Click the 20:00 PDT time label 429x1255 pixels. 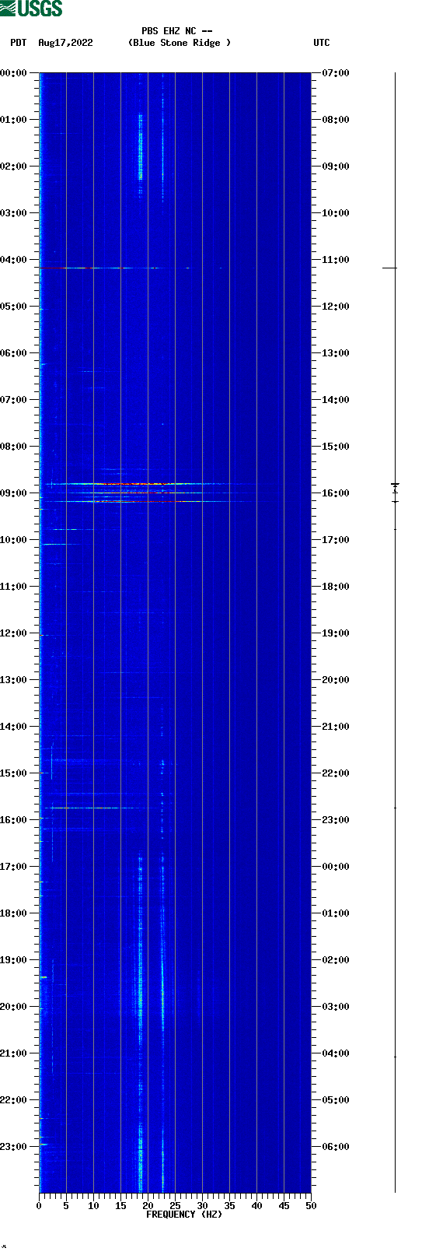pyautogui.click(x=13, y=1006)
